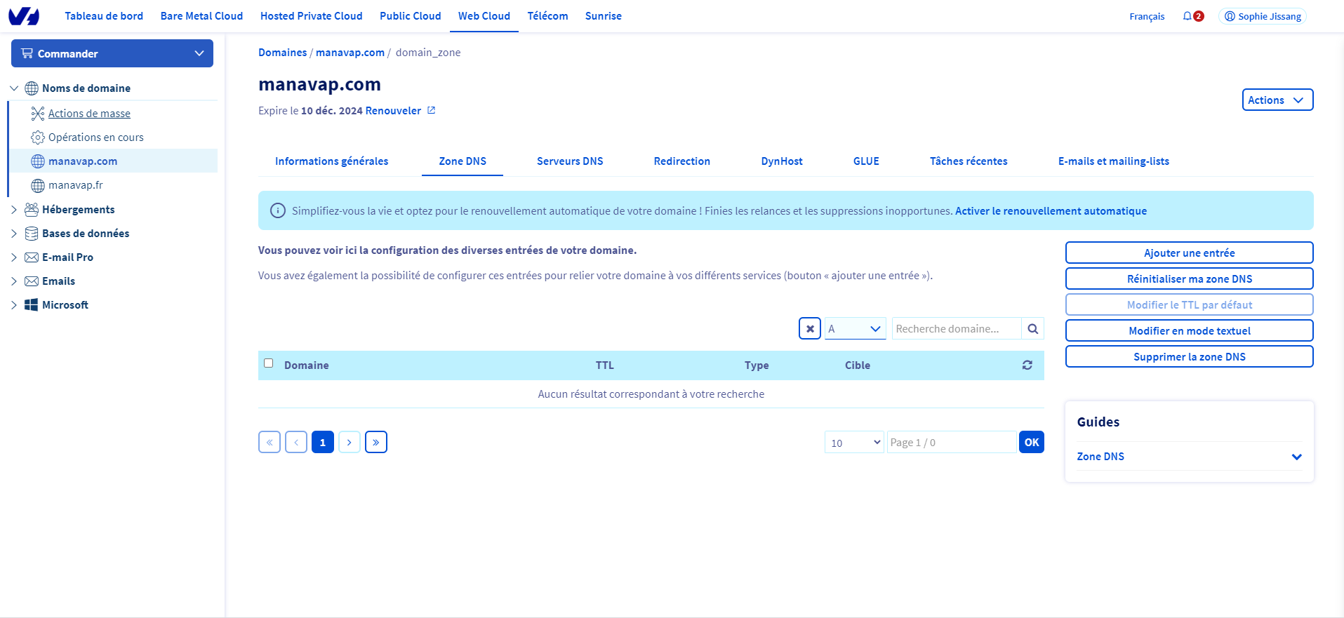Go to next page arrow
1344x618 pixels.
(350, 443)
